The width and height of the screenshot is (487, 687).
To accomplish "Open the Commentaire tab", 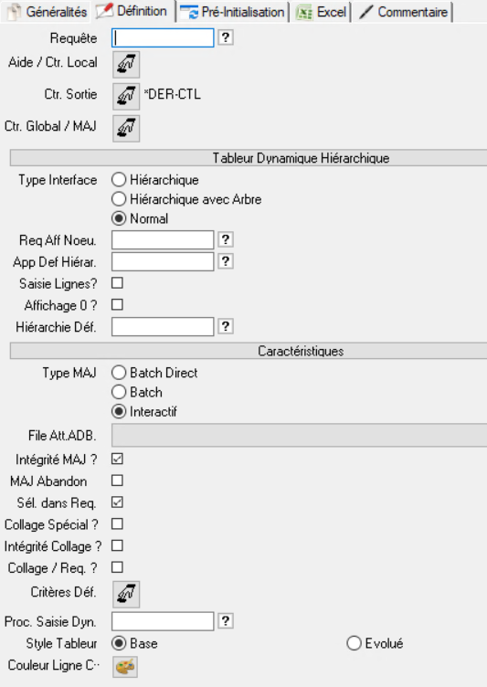I will [x=403, y=12].
